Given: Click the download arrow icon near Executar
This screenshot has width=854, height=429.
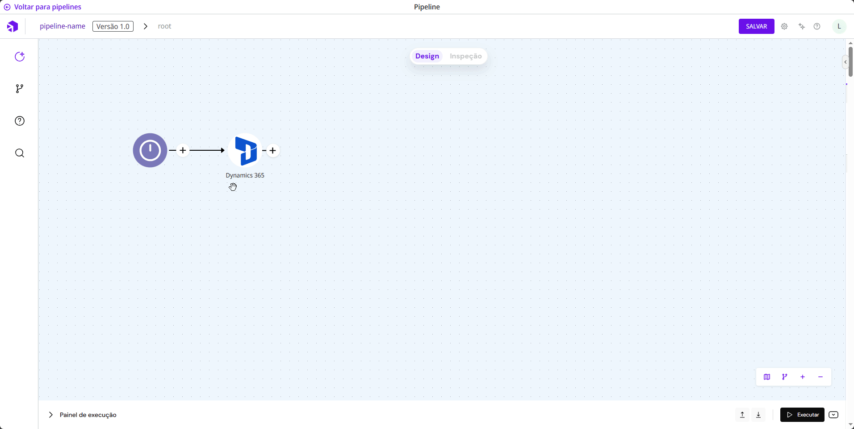Looking at the screenshot, I should [758, 415].
